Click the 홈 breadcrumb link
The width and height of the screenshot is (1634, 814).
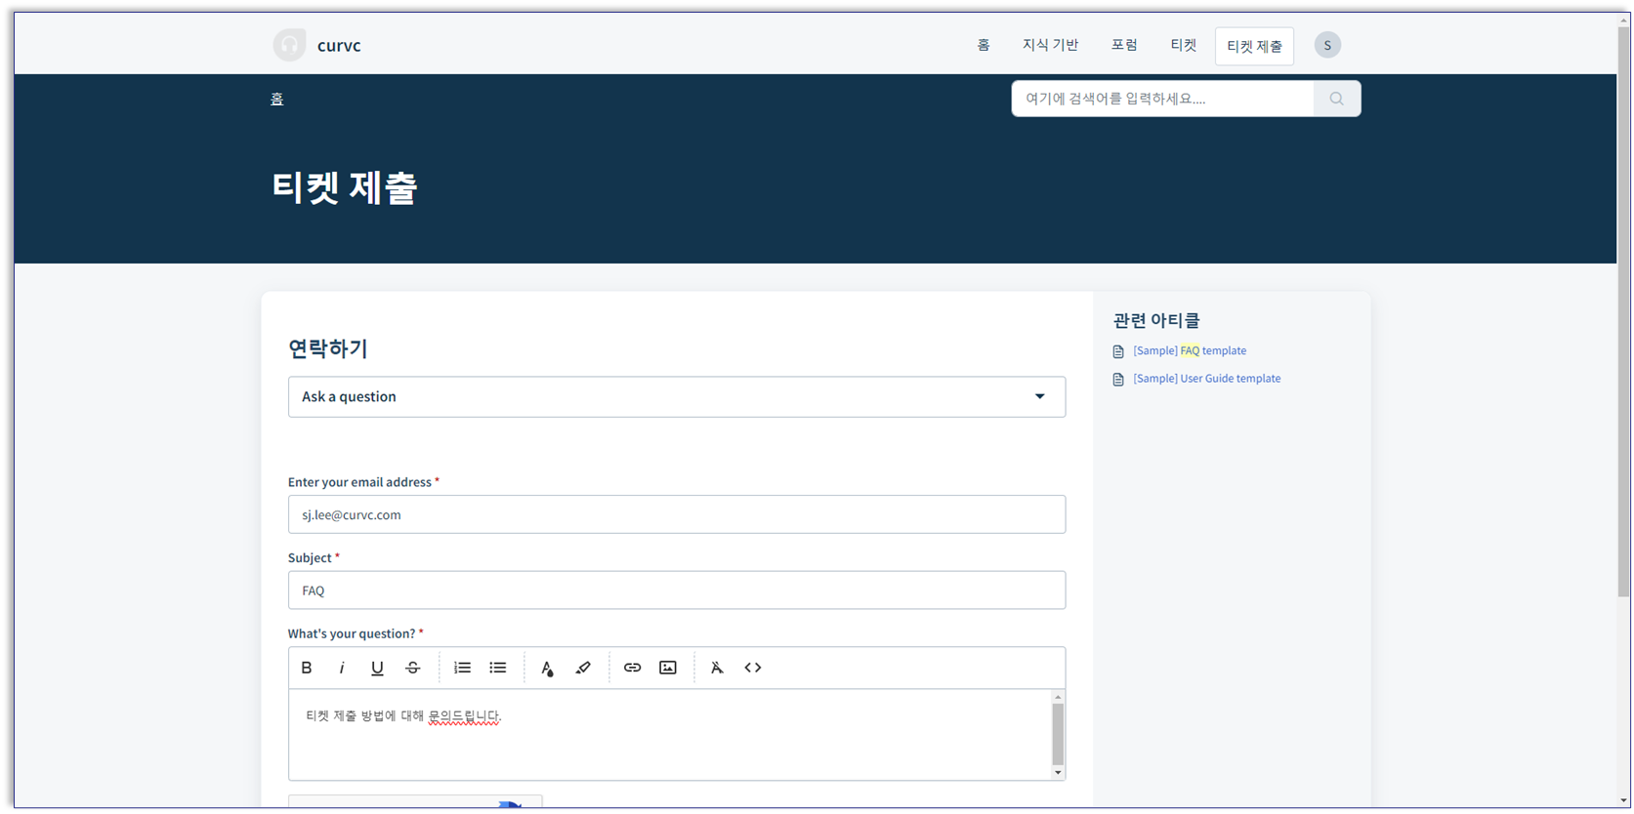(x=276, y=99)
